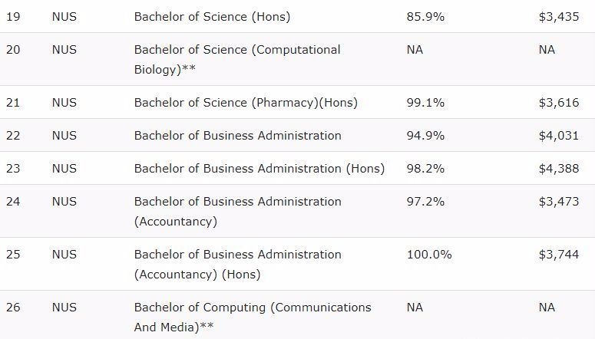Select the $3,473 salary value
This screenshot has height=339, width=595.
click(x=559, y=202)
